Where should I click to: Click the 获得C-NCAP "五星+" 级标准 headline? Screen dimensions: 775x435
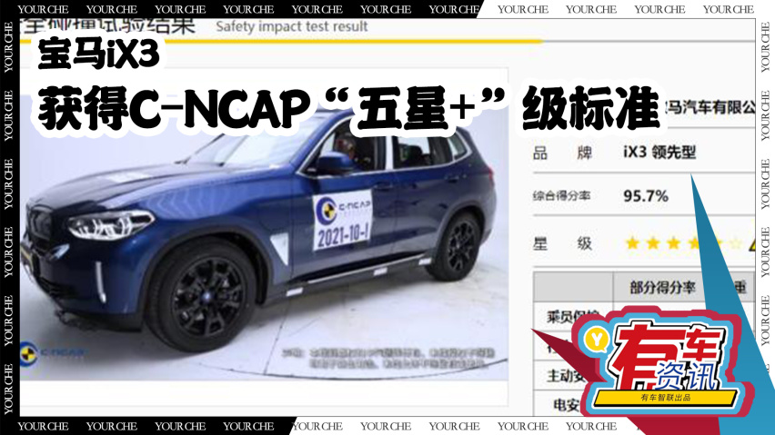[349, 107]
